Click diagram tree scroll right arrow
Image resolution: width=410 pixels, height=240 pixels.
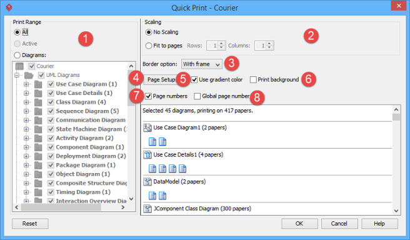(123, 207)
